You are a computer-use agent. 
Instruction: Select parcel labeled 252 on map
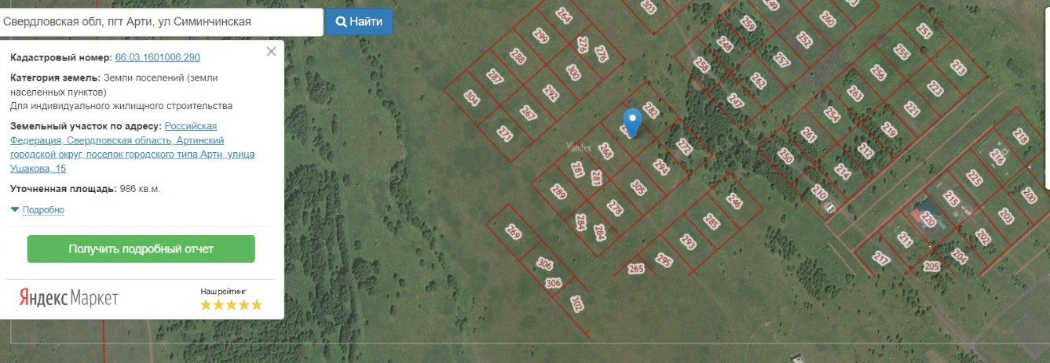click(804, 39)
